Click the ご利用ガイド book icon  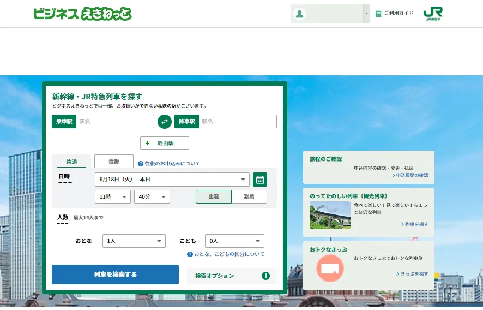tap(378, 14)
